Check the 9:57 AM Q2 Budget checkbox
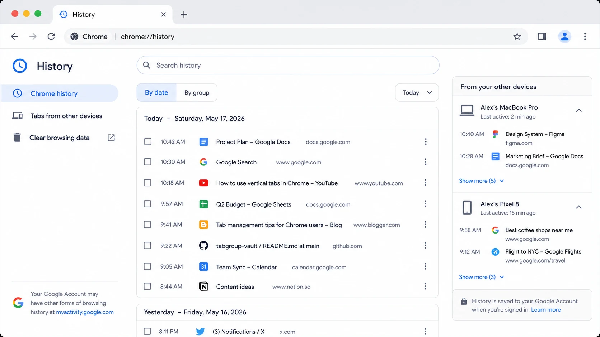The width and height of the screenshot is (600, 337). click(147, 204)
